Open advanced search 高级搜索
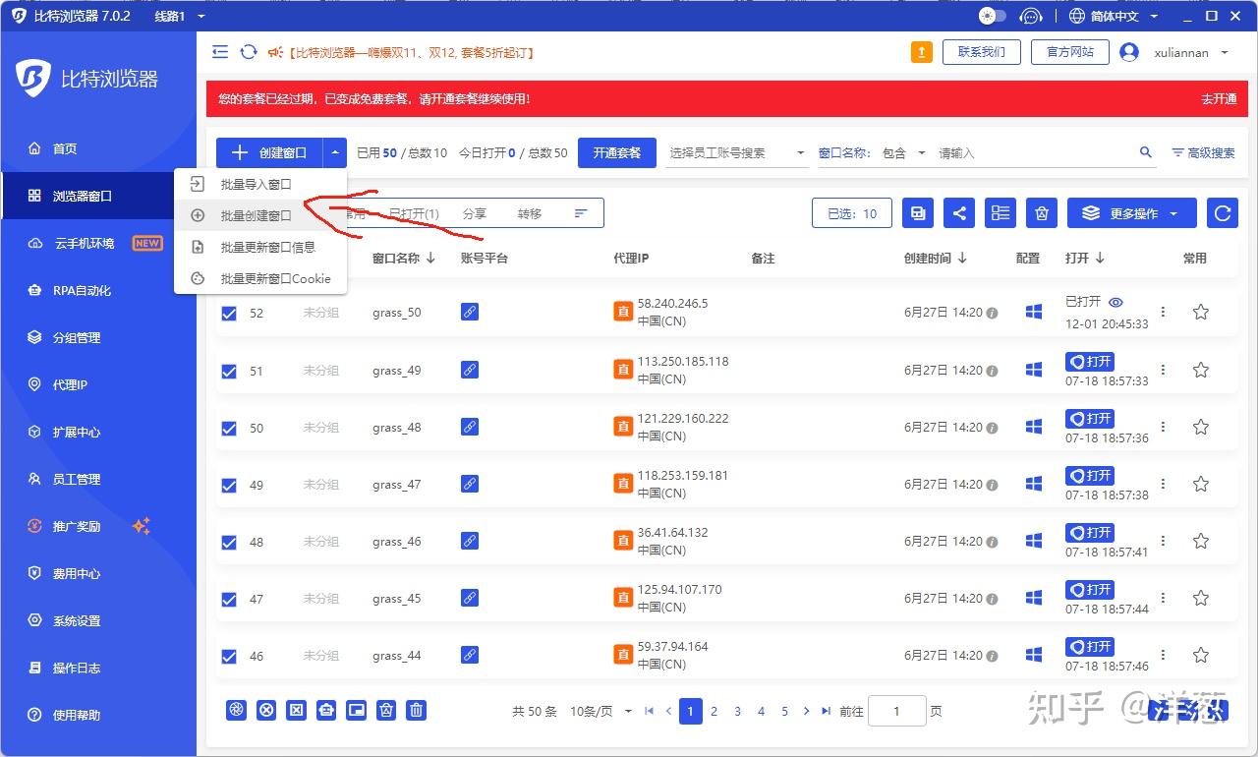The image size is (1258, 757). (1203, 152)
